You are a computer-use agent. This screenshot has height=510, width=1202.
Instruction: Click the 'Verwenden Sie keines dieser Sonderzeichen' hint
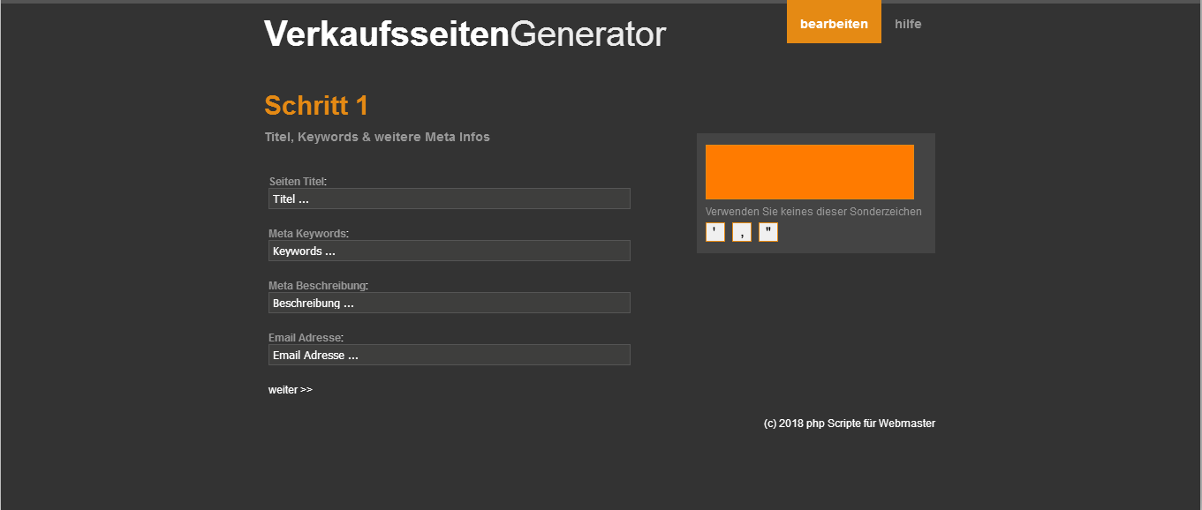point(813,212)
